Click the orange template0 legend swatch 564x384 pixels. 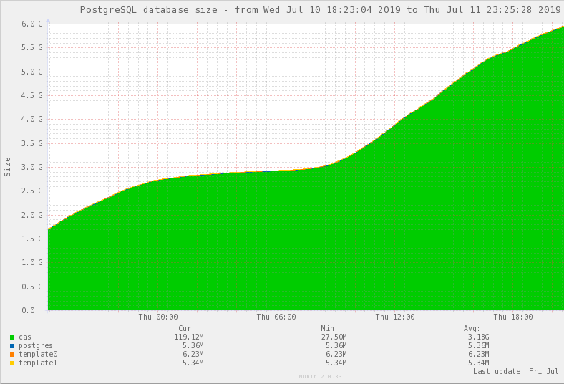coord(12,354)
